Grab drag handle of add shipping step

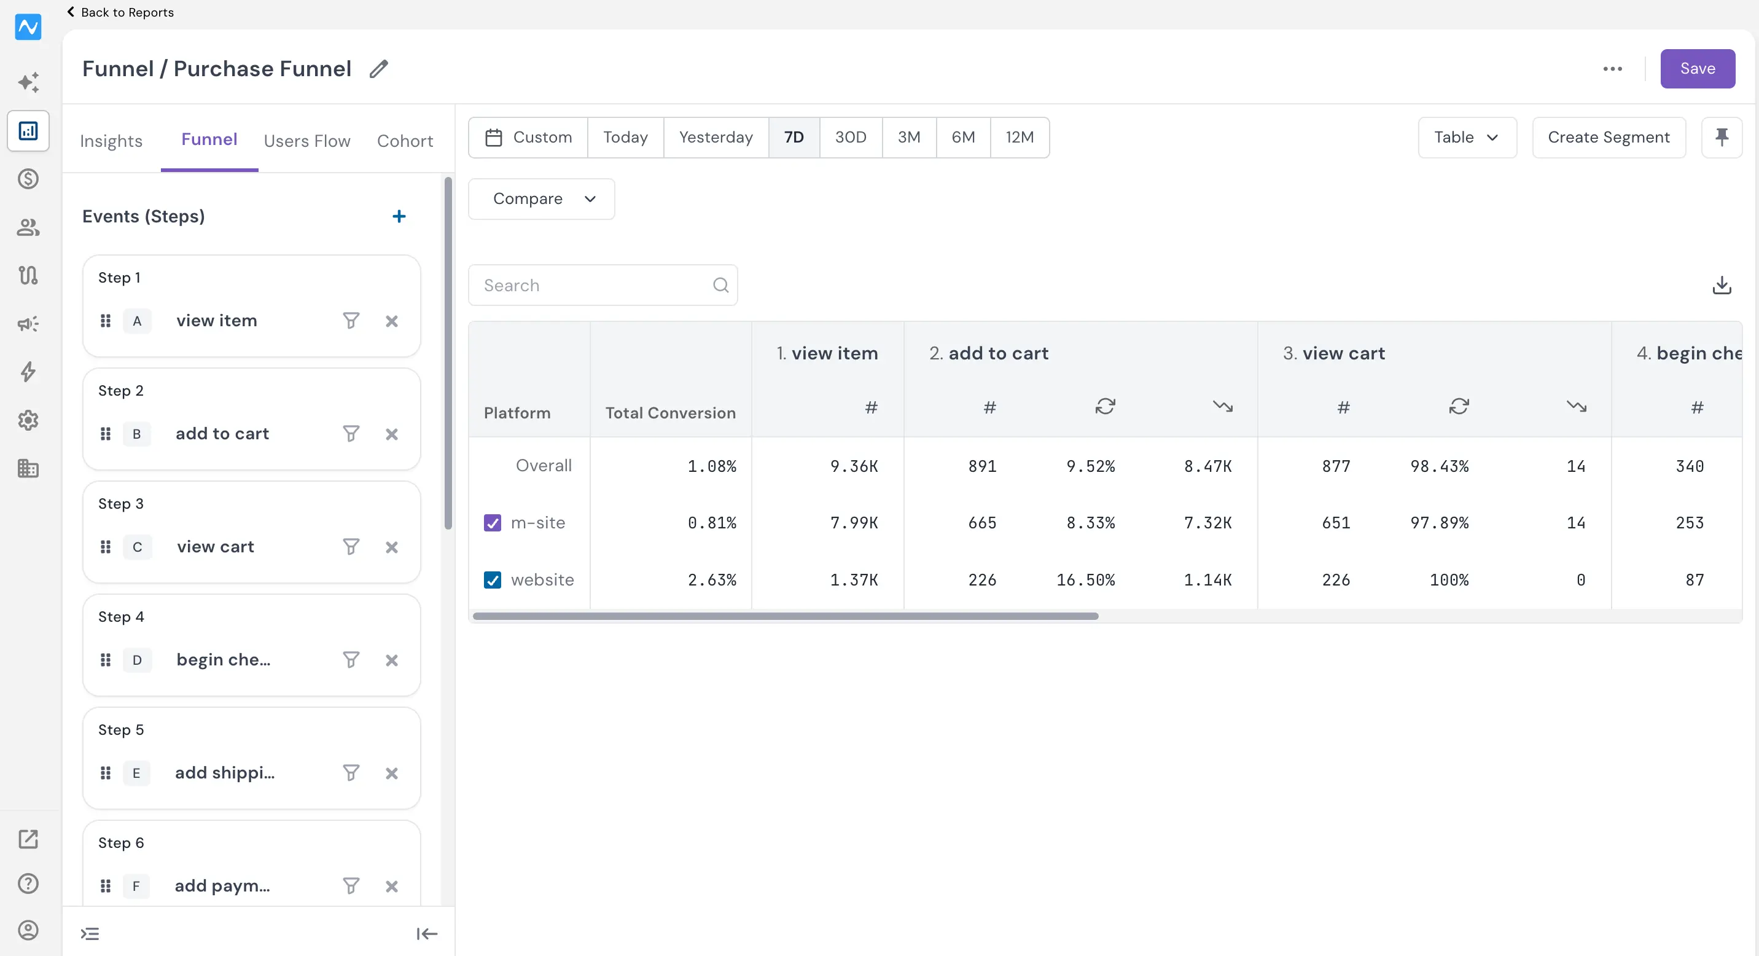[105, 773]
